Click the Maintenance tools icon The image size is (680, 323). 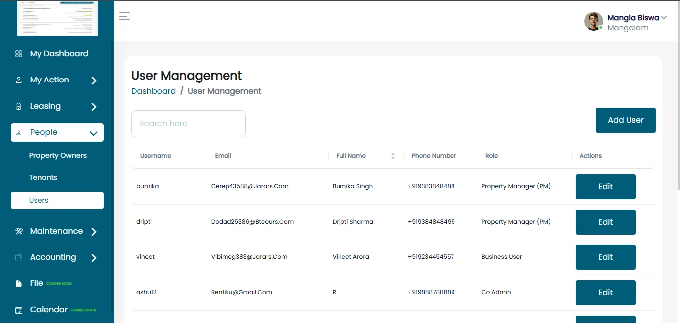click(x=19, y=231)
